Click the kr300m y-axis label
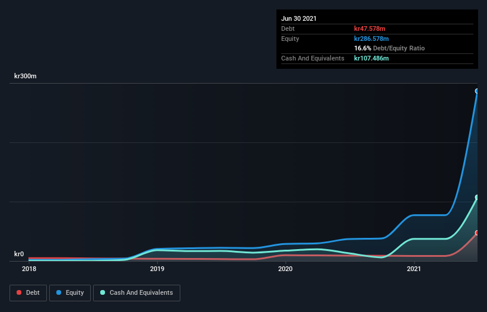 [x=26, y=76]
